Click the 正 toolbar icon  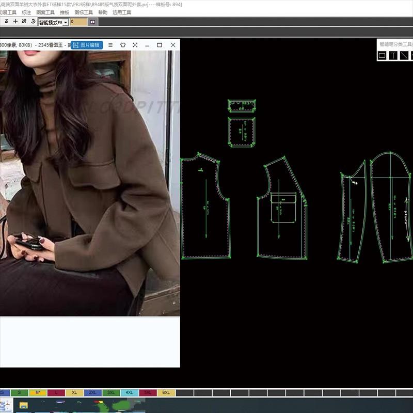pyautogui.click(x=7, y=22)
